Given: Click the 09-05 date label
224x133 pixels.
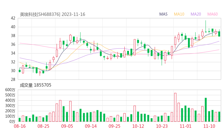Looking at the screenshot, I should pos(67,126).
